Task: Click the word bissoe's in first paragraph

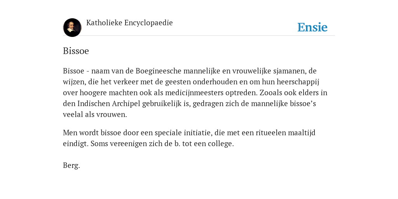Action: 303,103
